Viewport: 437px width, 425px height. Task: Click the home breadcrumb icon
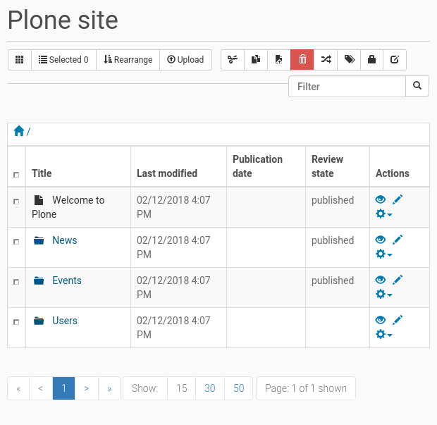coord(19,132)
